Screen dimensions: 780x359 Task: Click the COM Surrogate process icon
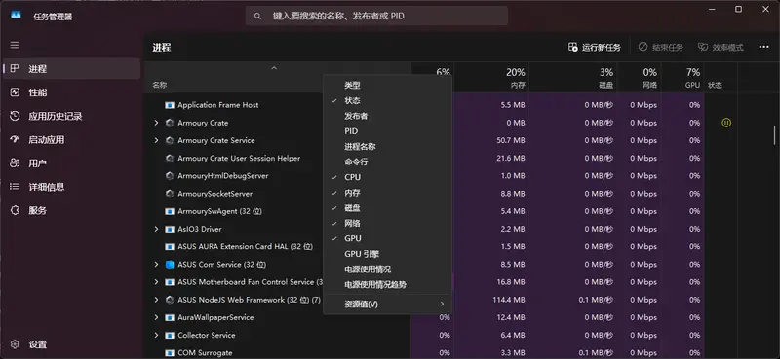pyautogui.click(x=170, y=353)
